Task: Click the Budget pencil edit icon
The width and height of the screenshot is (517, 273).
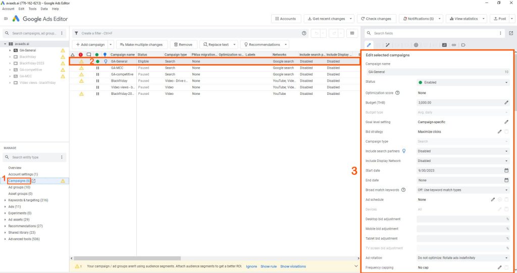Action: click(x=506, y=102)
